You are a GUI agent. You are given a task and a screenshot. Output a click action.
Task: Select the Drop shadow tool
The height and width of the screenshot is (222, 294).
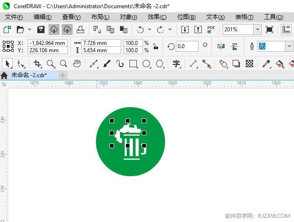(x=236, y=64)
